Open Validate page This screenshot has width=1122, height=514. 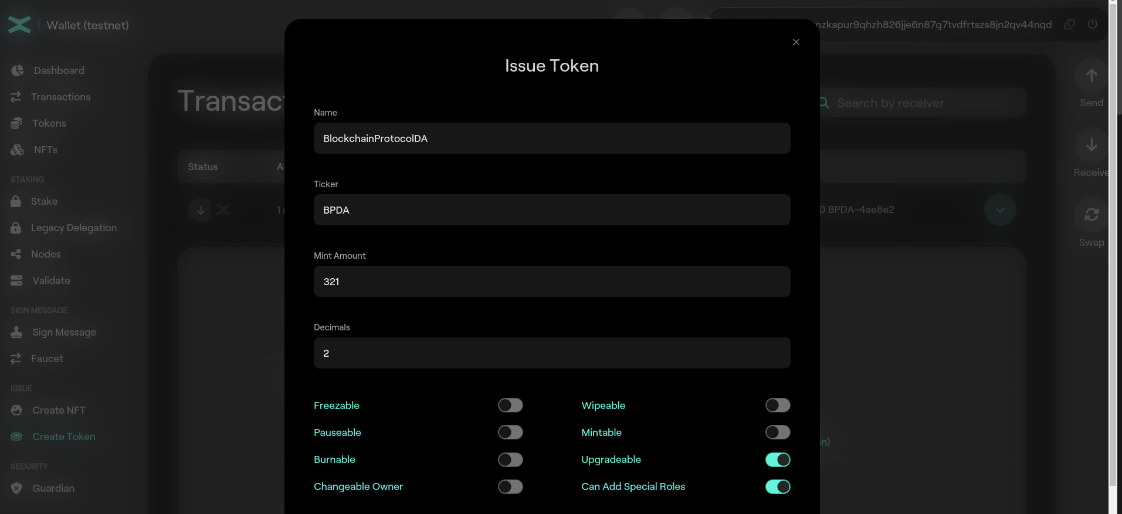51,280
